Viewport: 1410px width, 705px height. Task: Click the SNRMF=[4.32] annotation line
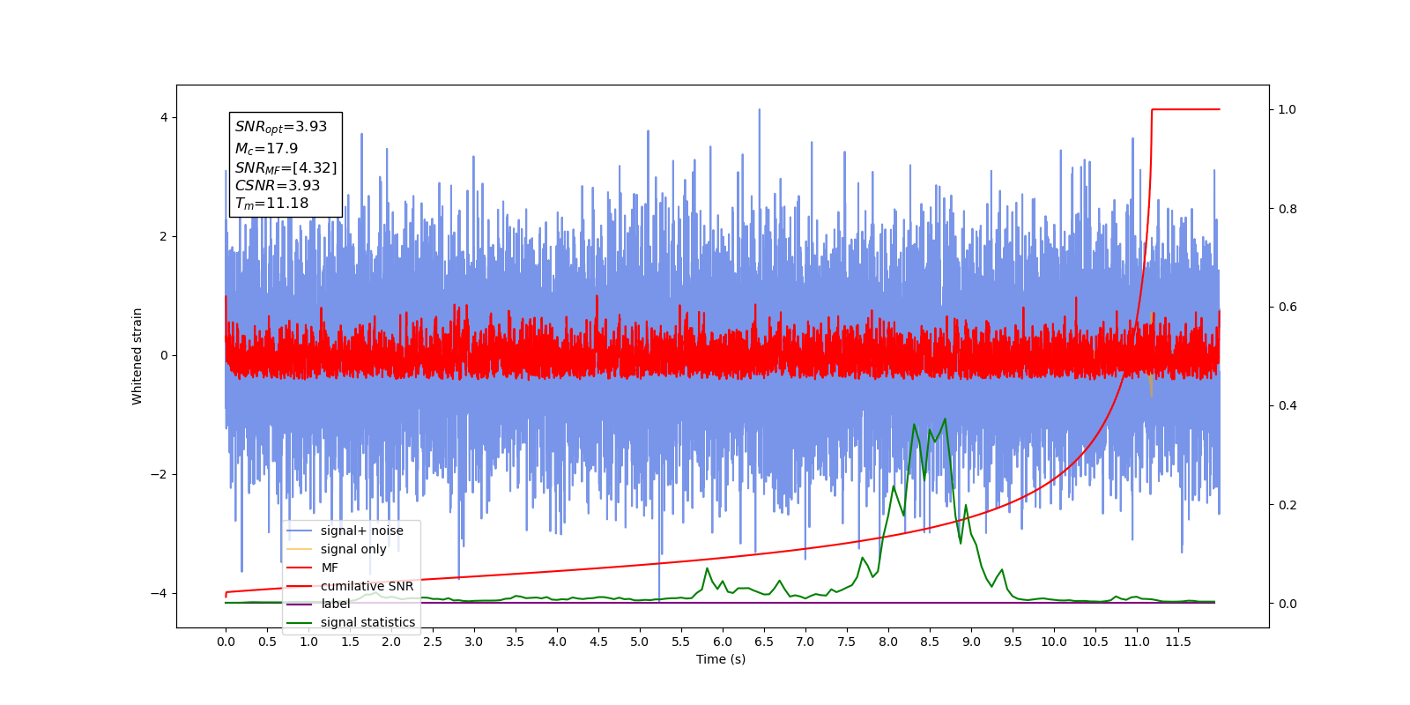tap(286, 167)
